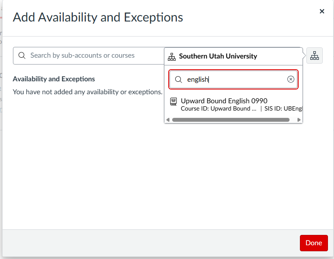Click the "Availability and Exceptions" section heading
Viewport: 334px width, 259px height.
coord(54,79)
